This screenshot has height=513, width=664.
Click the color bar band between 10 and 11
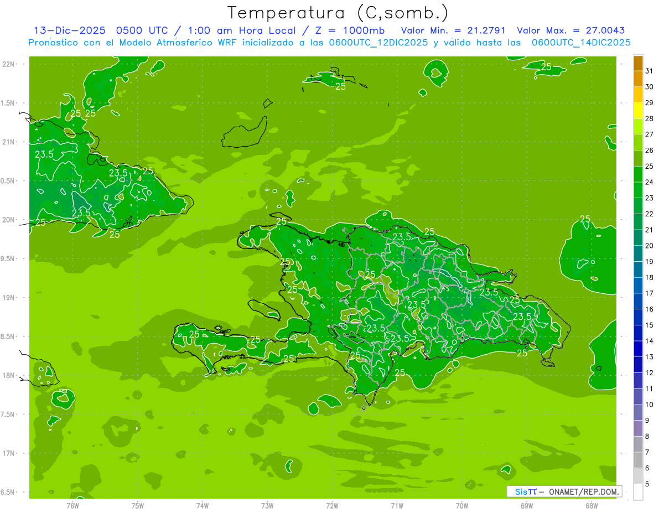pyautogui.click(x=638, y=397)
